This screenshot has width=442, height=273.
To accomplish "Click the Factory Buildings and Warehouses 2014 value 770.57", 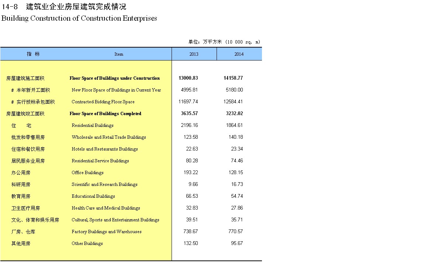I will tap(235, 232).
